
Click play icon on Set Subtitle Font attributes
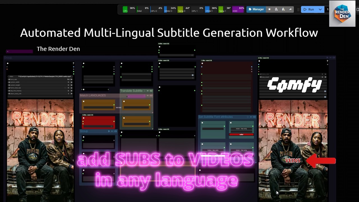click(248, 117)
